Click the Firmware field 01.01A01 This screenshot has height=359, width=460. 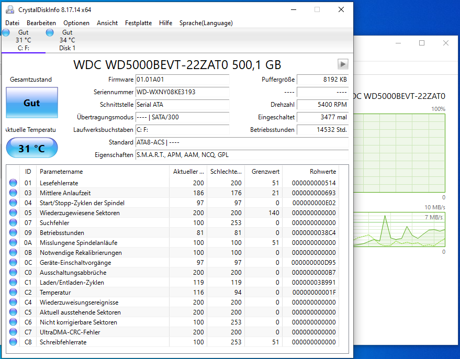[x=182, y=80]
